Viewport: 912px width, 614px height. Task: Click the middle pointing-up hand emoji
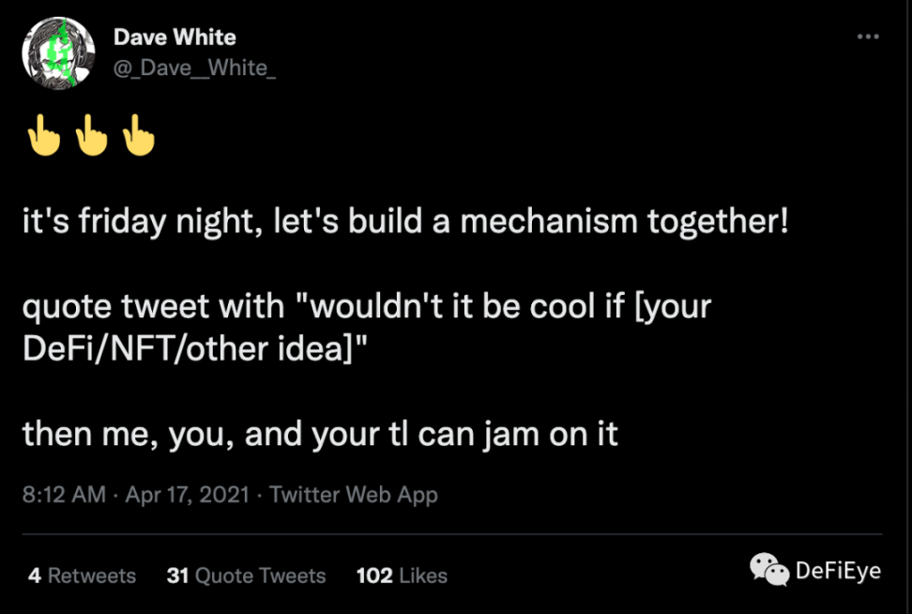91,136
